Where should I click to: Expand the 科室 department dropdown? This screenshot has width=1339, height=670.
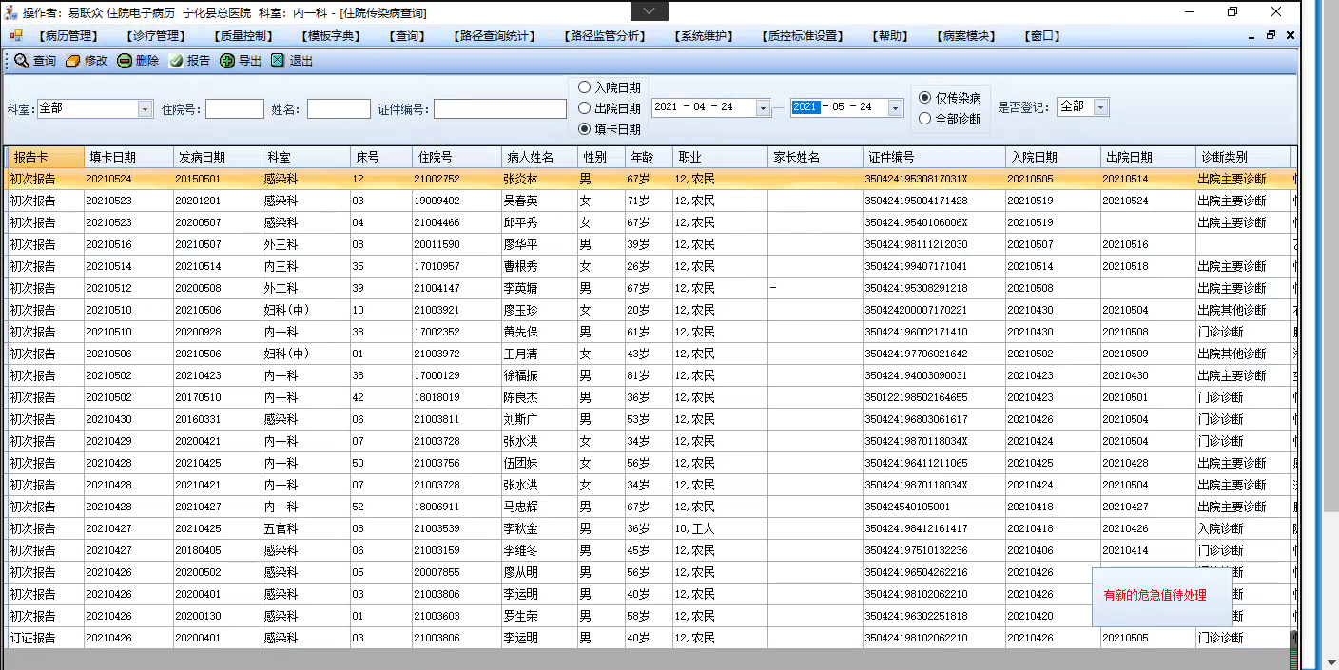pyautogui.click(x=146, y=109)
